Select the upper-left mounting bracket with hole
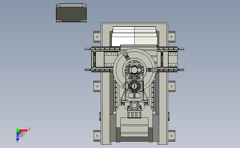Viewport: 240px width, 148px height. tap(97, 37)
